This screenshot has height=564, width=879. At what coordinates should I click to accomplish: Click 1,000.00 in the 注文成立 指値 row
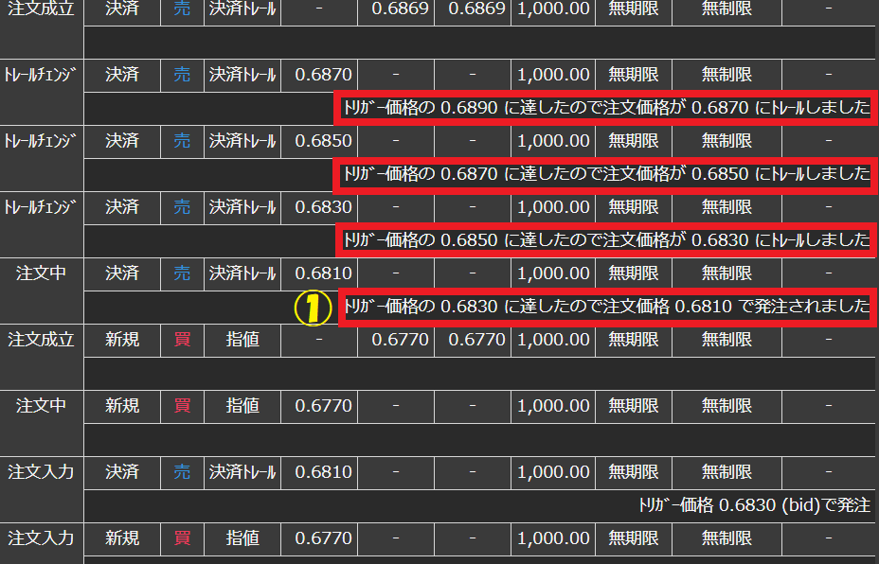click(x=553, y=340)
